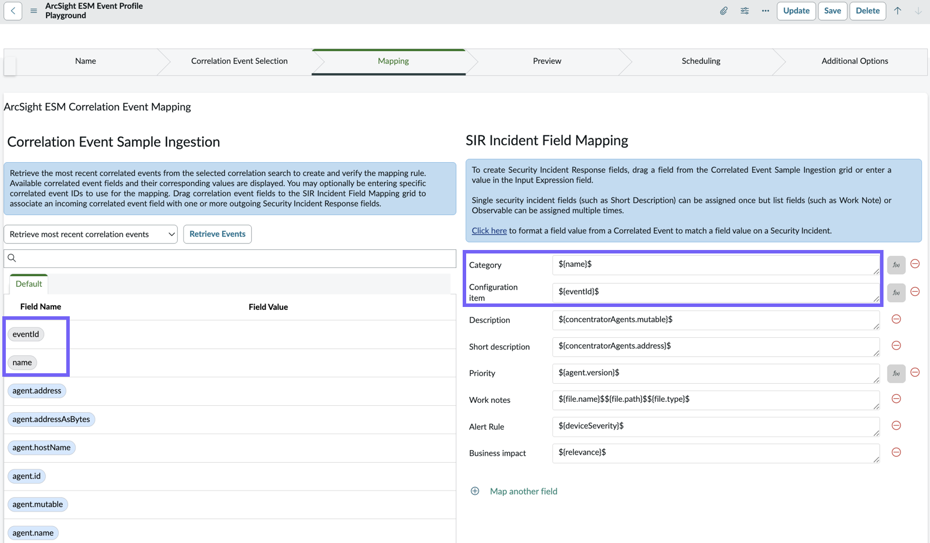Click the Retrieve Events button
The height and width of the screenshot is (543, 930).
217,234
